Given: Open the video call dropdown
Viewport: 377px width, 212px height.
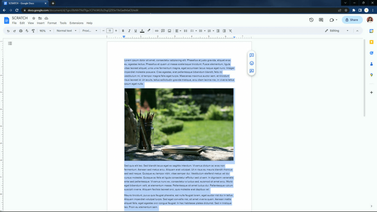Looking at the screenshot, I should [x=334, y=20].
